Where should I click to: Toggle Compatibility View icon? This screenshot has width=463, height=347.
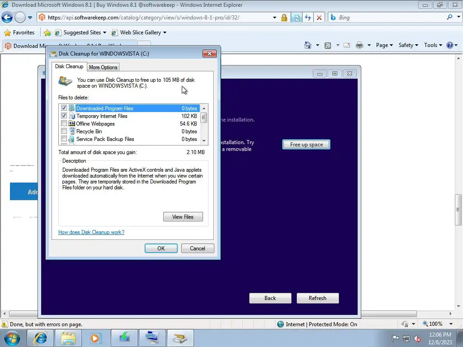[297, 18]
